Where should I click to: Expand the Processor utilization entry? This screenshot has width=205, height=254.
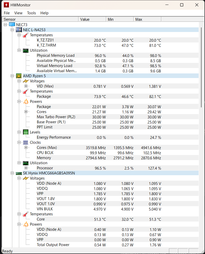tap(26, 168)
